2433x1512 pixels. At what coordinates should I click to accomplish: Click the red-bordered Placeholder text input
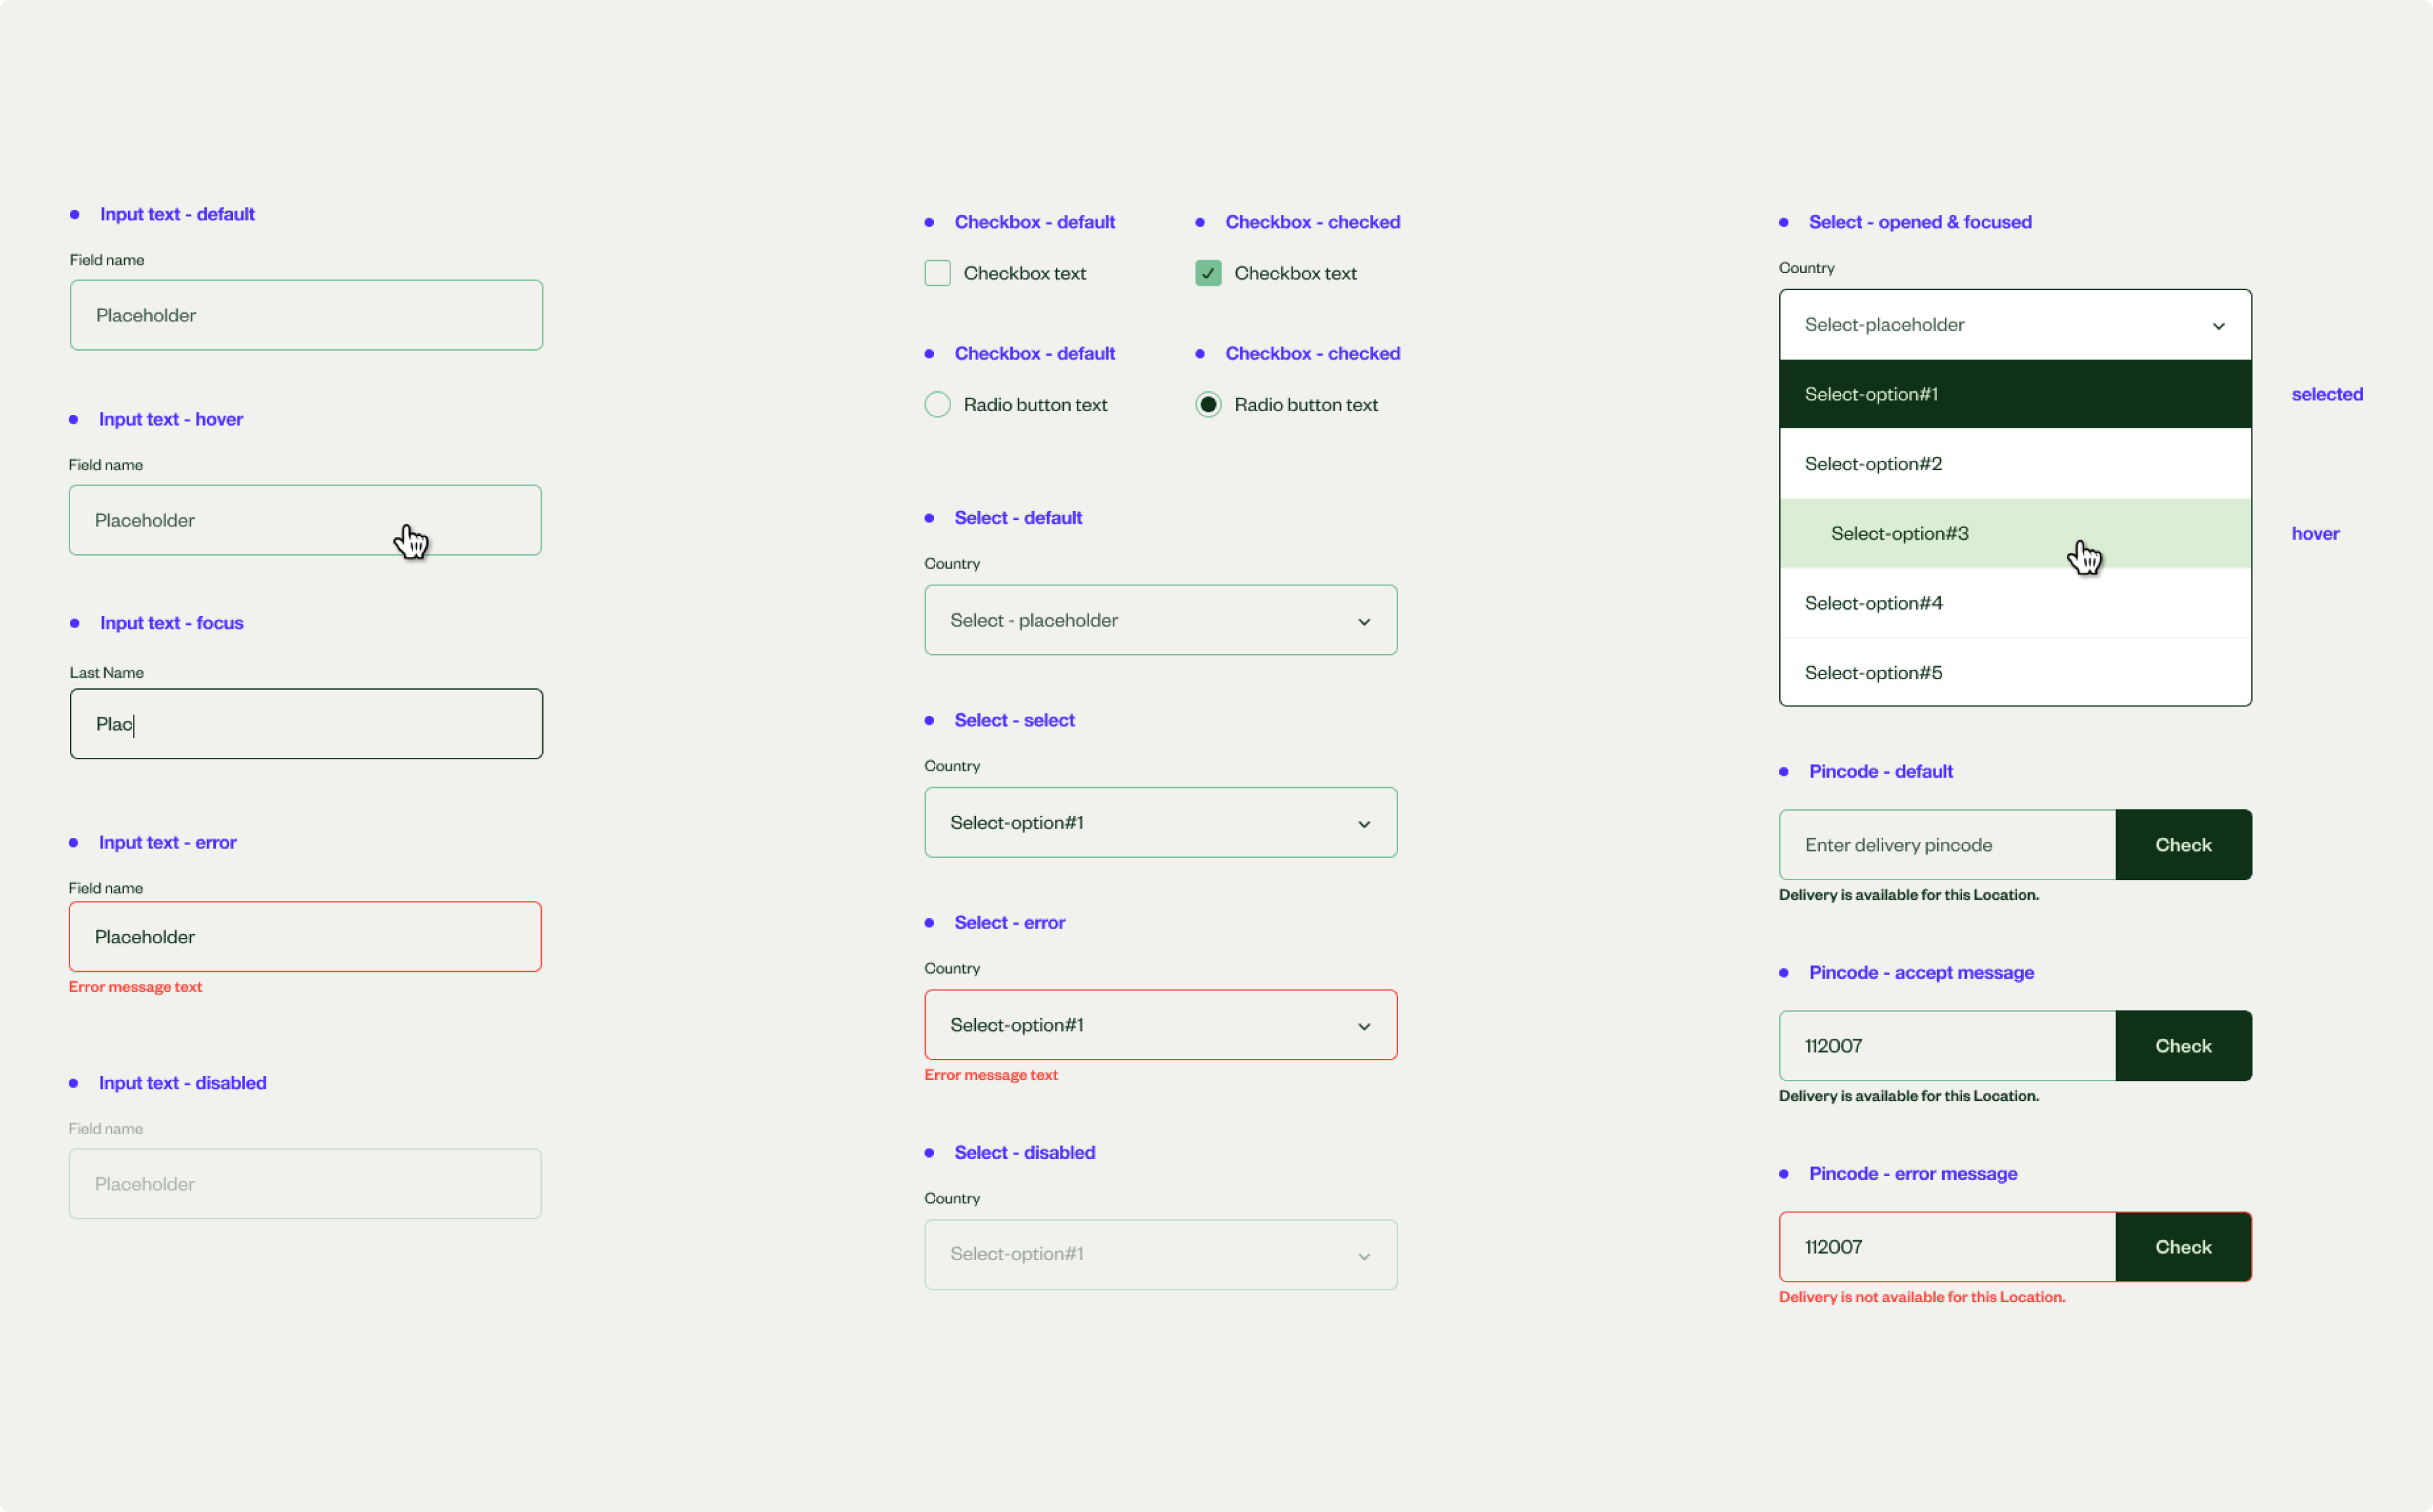[305, 937]
